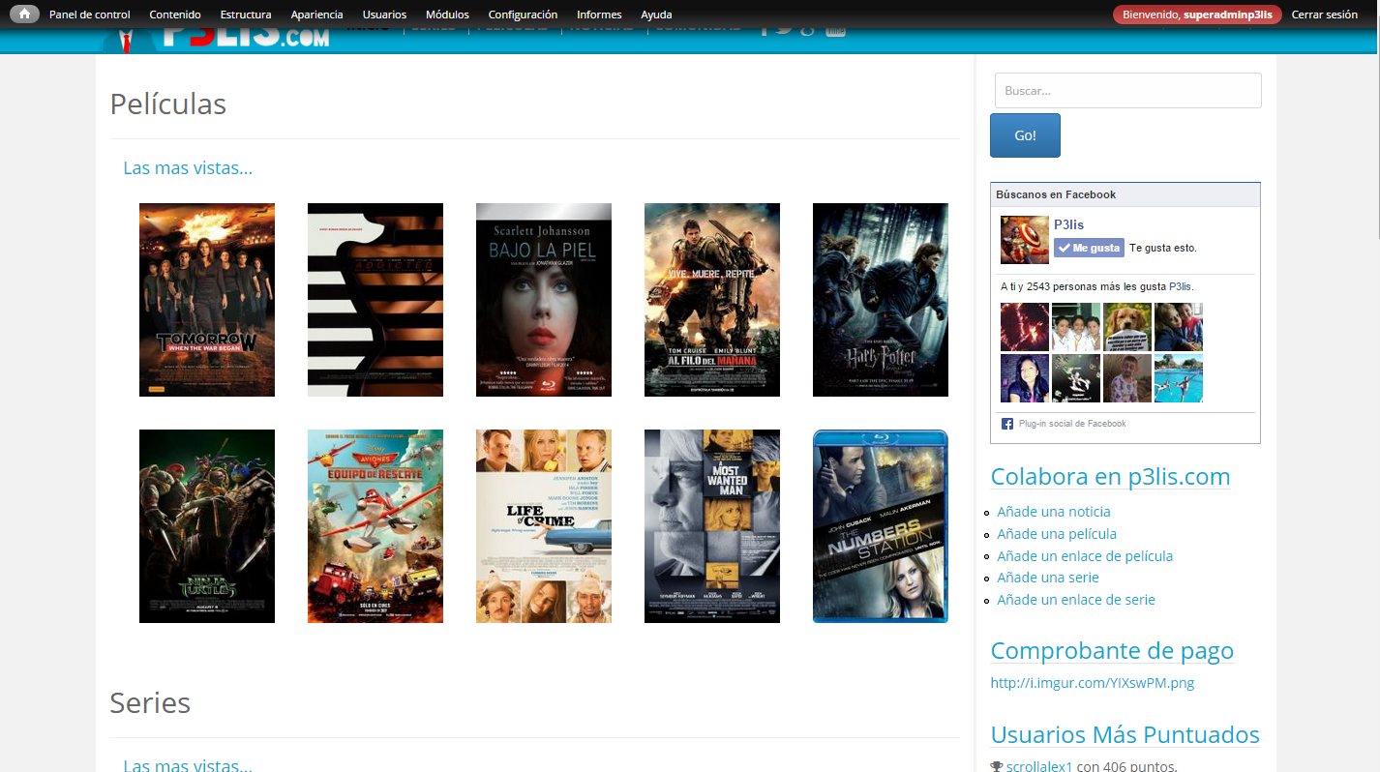Image resolution: width=1380 pixels, height=772 pixels.
Task: Click the Comprobante de pago heading
Action: [1112, 651]
